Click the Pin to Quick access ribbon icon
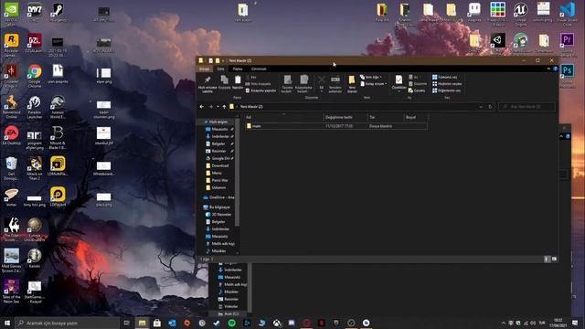Screen dimensions: 585x329 point(207,83)
